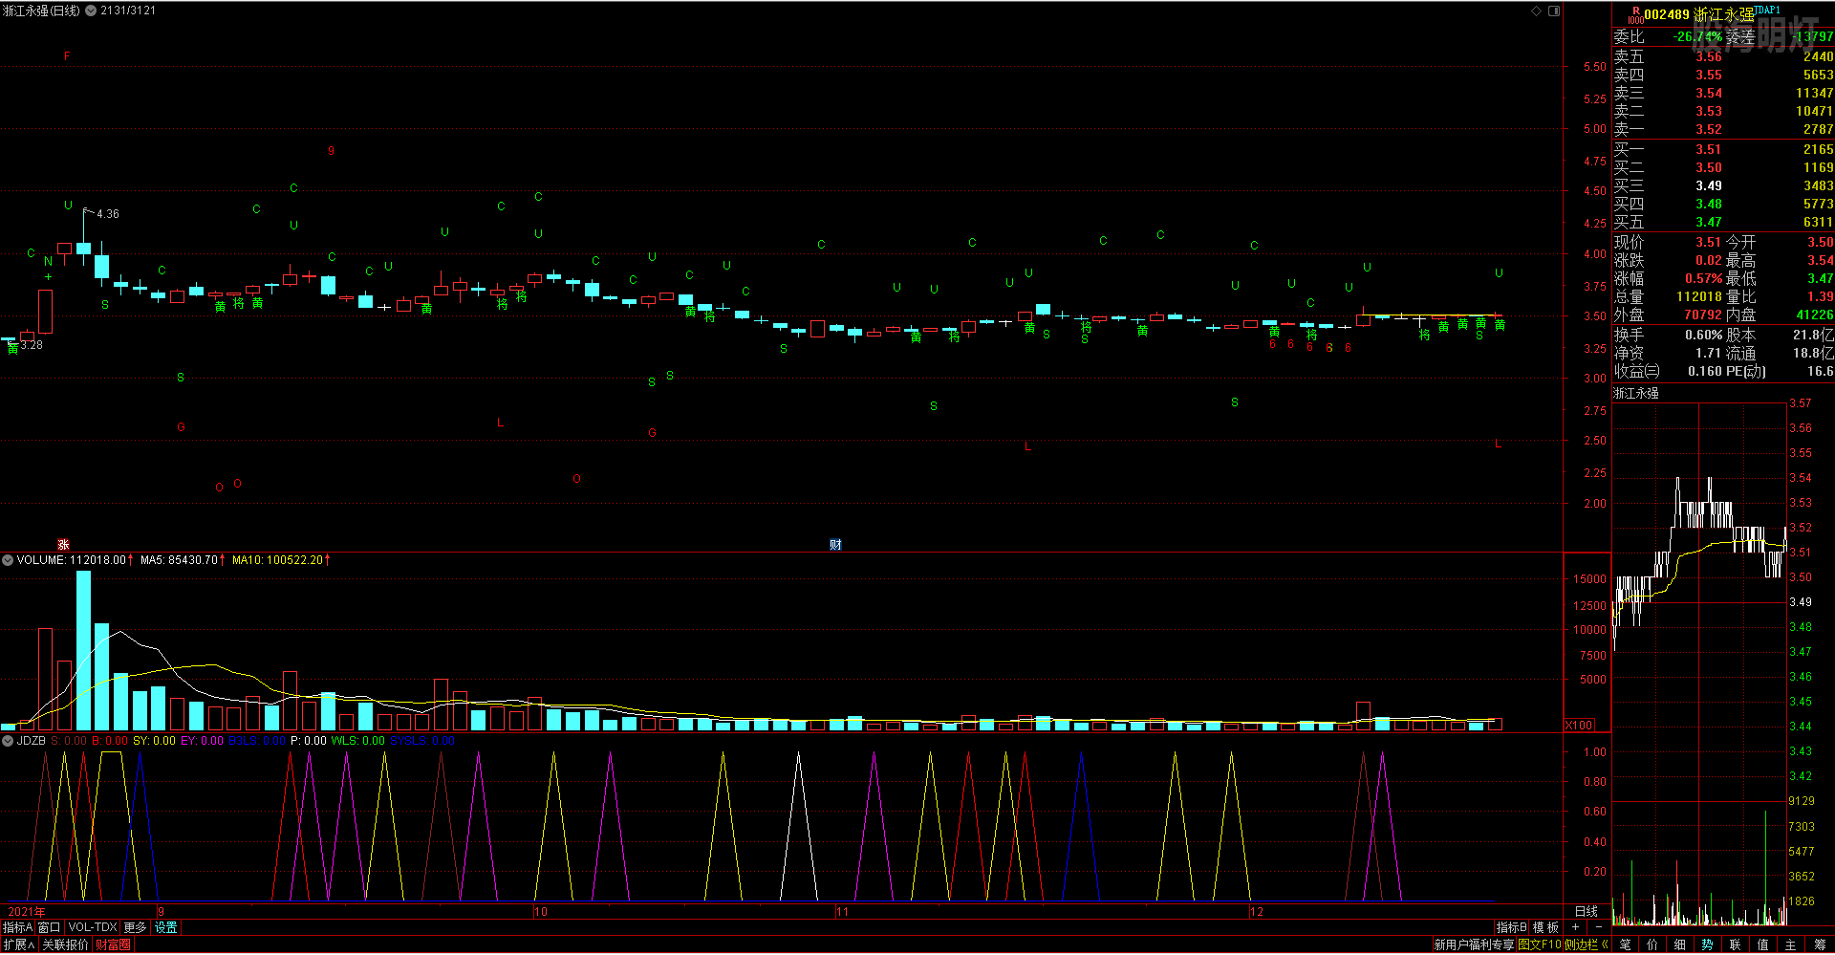
Task: Select the 值 value tab
Action: click(1763, 944)
